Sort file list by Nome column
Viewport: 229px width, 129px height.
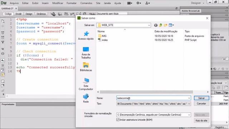[x=101, y=31]
